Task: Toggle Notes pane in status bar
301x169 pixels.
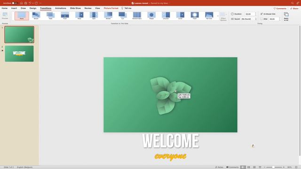Action: point(219,167)
